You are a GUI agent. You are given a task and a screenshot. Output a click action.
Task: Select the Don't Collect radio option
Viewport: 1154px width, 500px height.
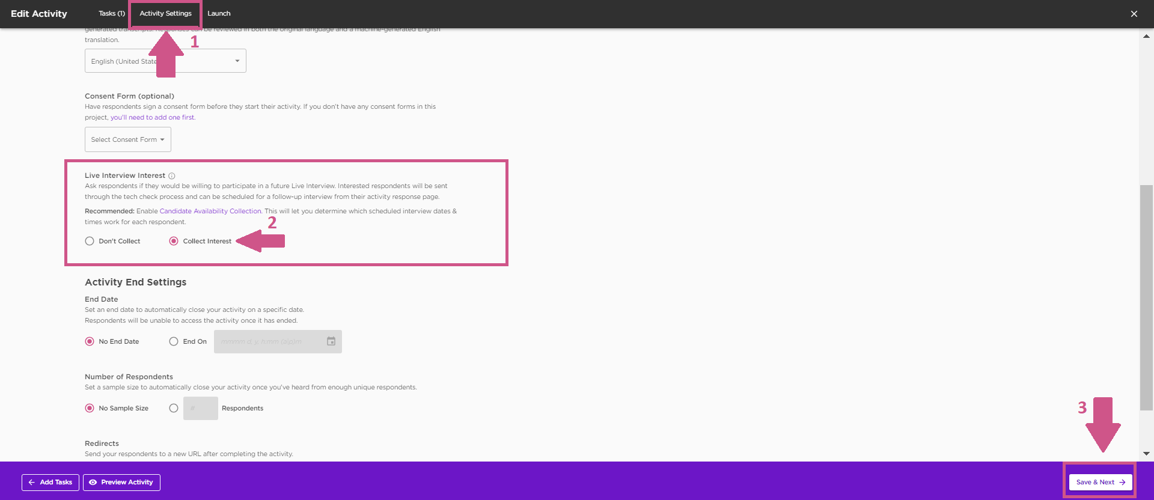click(90, 241)
